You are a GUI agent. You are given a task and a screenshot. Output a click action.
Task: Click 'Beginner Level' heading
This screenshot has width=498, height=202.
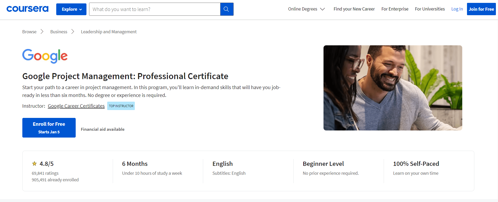[323, 164]
